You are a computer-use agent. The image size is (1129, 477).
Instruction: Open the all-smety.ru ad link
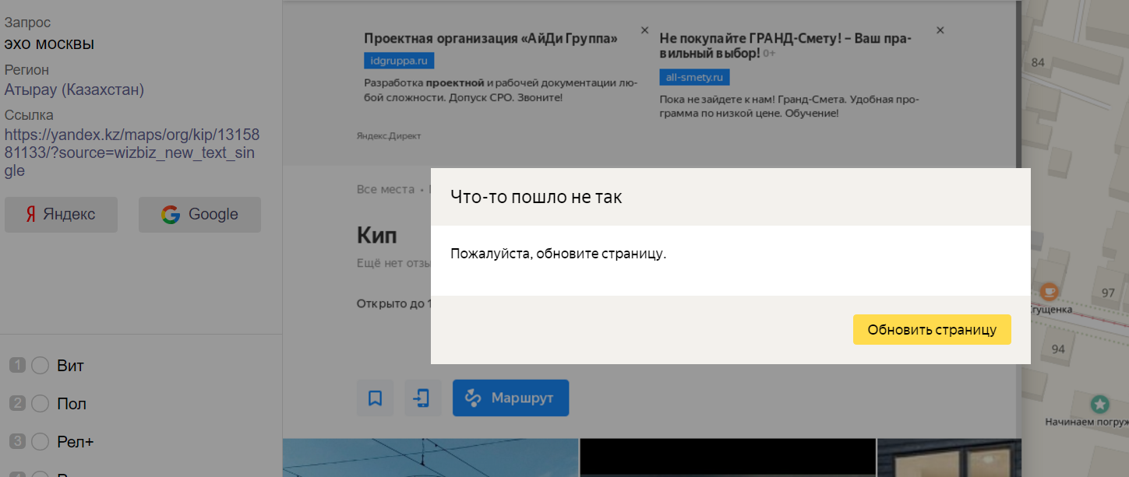pos(694,77)
